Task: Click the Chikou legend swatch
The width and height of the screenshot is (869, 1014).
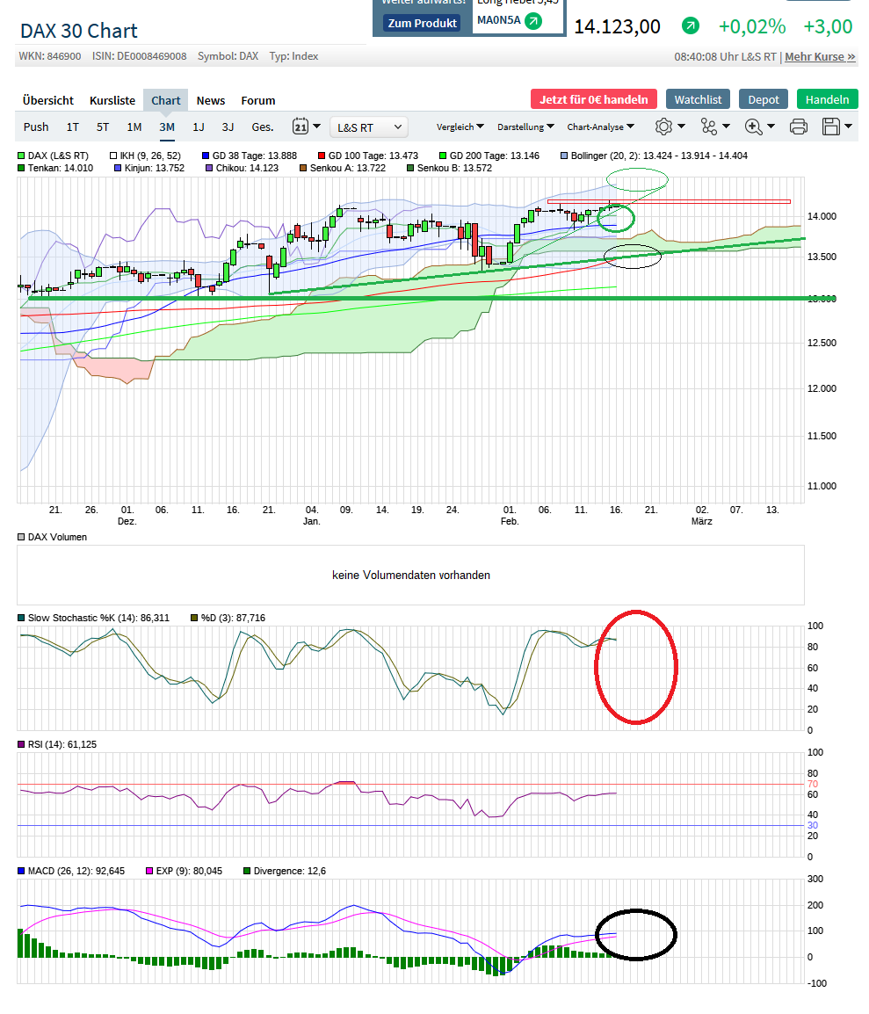Action: click(209, 168)
